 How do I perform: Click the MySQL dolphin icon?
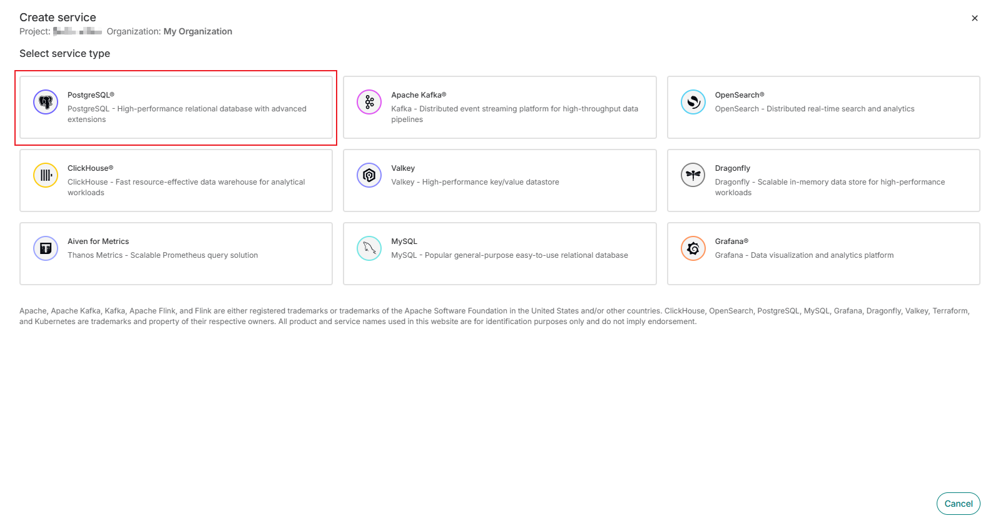pyautogui.click(x=369, y=248)
